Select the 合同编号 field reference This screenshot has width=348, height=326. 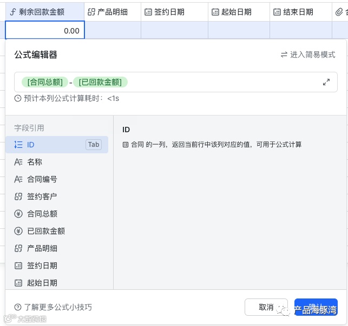(x=57, y=179)
